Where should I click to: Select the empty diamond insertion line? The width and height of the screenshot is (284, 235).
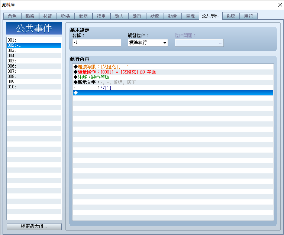click(x=173, y=93)
